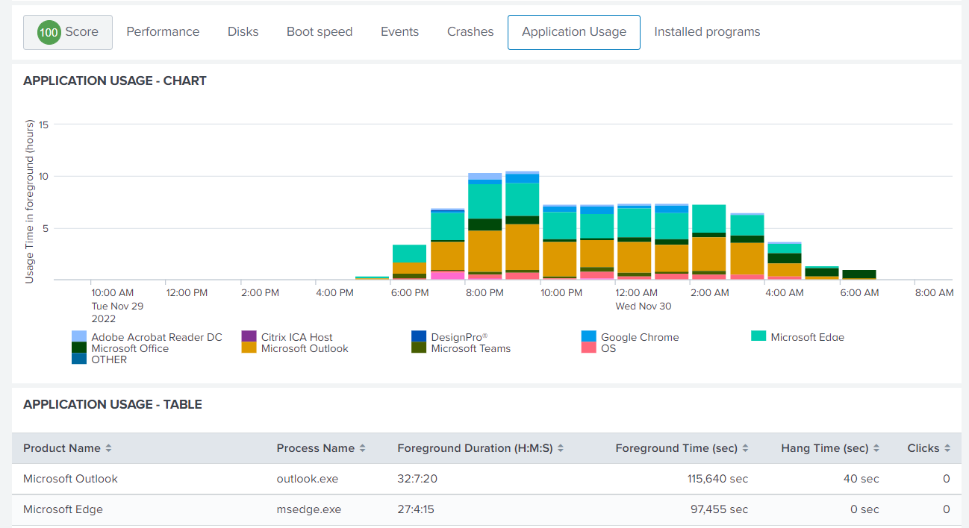
Task: Open the Score tab
Action: click(x=68, y=32)
